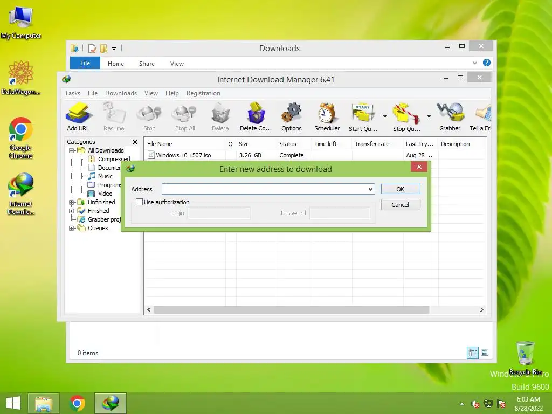Click the Stop All toolbar icon
Image resolution: width=552 pixels, height=414 pixels.
(185, 117)
